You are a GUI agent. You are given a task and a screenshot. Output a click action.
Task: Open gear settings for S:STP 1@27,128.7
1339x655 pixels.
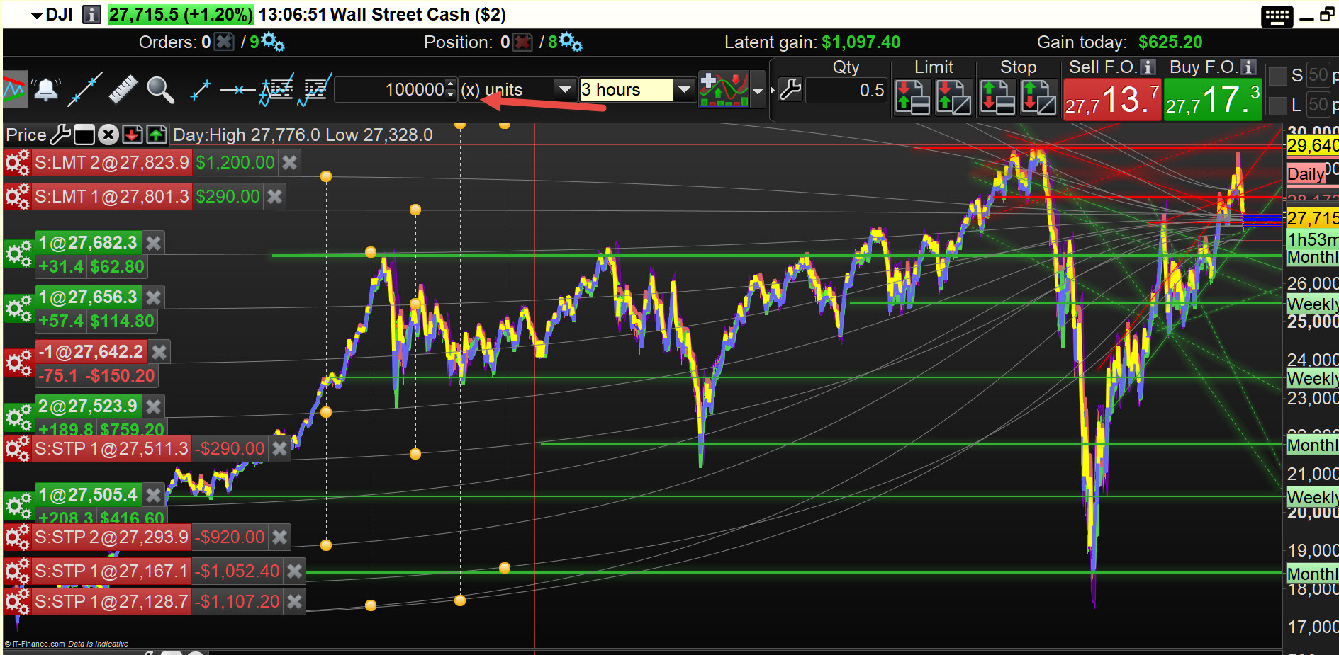pyautogui.click(x=18, y=602)
